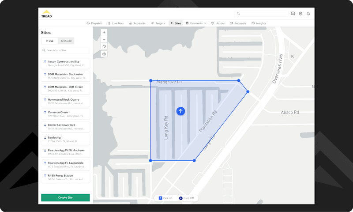This screenshot has width=353, height=212.
Task: Click the Drop Off legend item
Action: click(186, 198)
